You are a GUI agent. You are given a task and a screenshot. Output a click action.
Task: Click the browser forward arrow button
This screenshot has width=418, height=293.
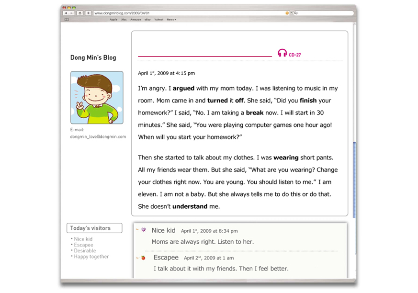click(x=71, y=13)
